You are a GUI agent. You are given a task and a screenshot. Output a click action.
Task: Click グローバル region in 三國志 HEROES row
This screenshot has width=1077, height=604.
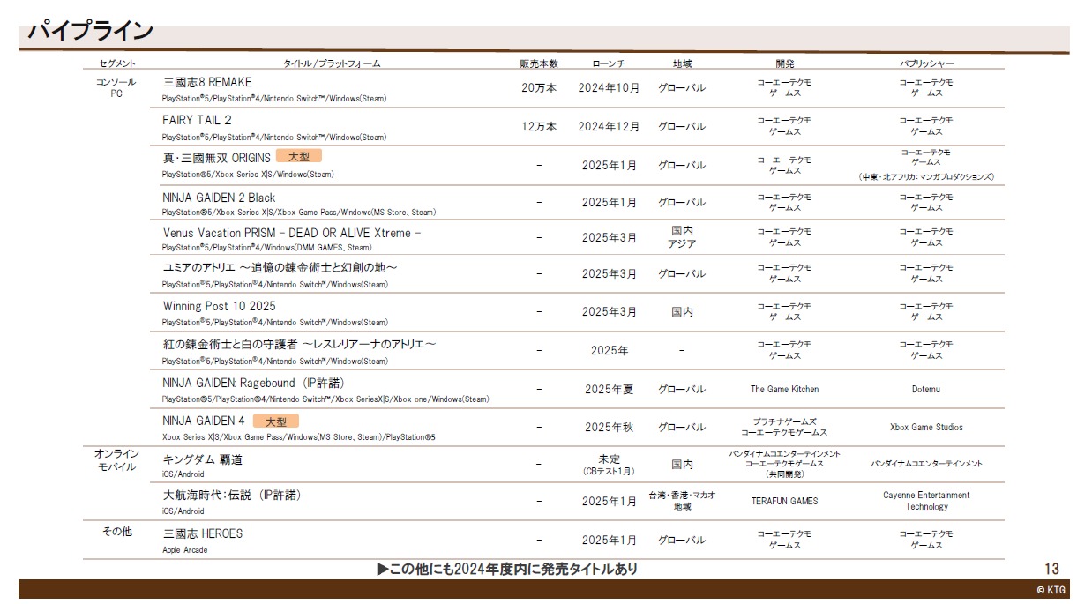pos(682,540)
